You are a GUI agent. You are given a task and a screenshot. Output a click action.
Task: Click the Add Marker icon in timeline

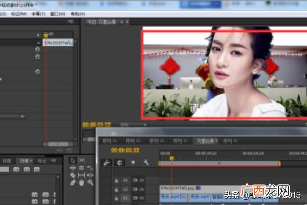[x=133, y=162]
